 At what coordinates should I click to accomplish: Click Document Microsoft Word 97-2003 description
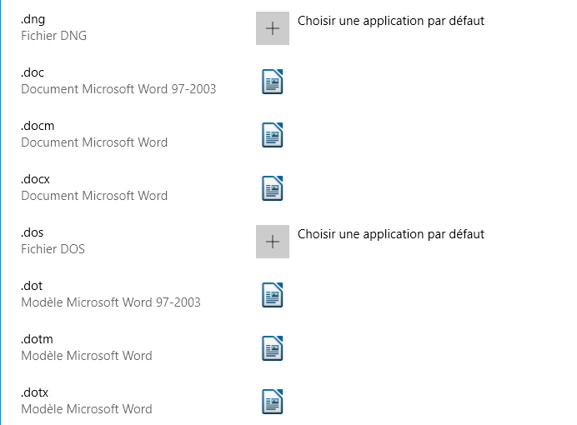(x=118, y=89)
